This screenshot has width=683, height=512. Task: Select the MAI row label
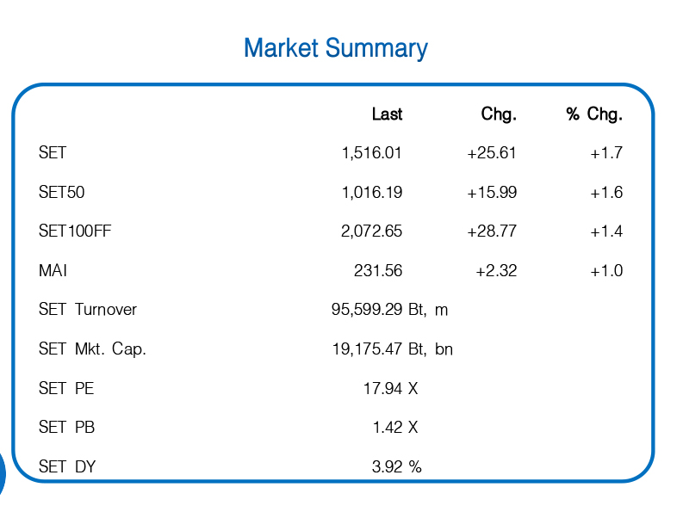(53, 271)
